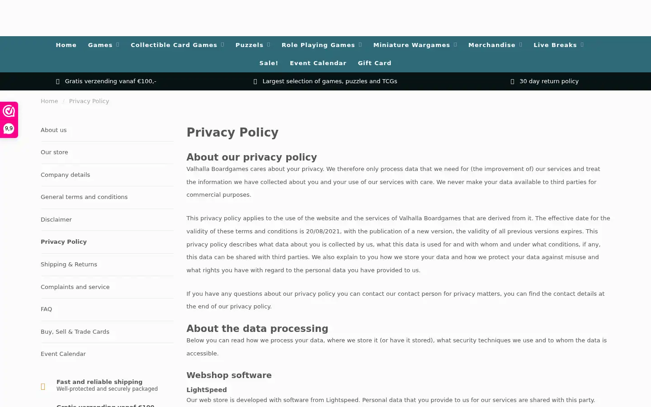The width and height of the screenshot is (651, 407).
Task: Open the Miniature Wargames menu
Action: 412,45
